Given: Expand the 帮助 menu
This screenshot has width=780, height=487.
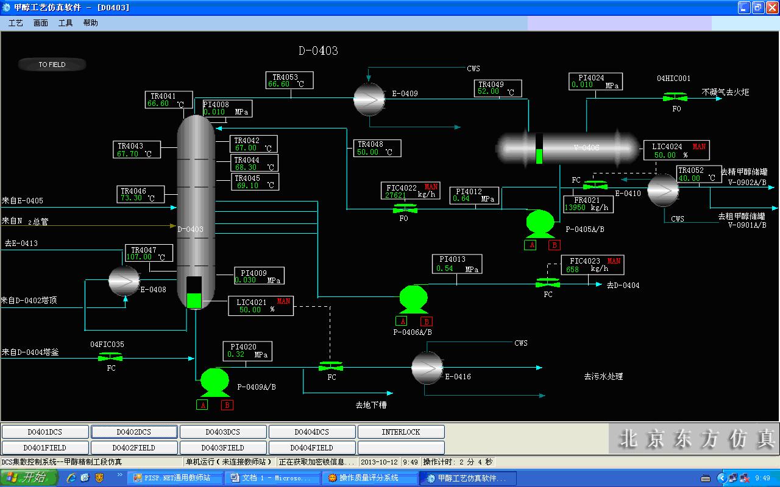Looking at the screenshot, I should (90, 23).
